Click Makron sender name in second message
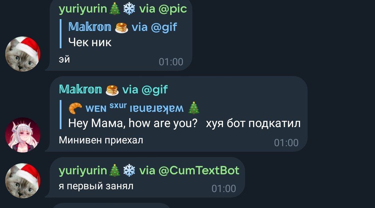The height and width of the screenshot is (208, 375). tap(80, 90)
